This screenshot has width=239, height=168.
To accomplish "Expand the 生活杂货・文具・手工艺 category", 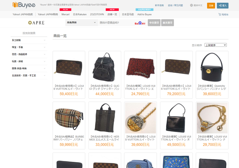I will (29, 75).
